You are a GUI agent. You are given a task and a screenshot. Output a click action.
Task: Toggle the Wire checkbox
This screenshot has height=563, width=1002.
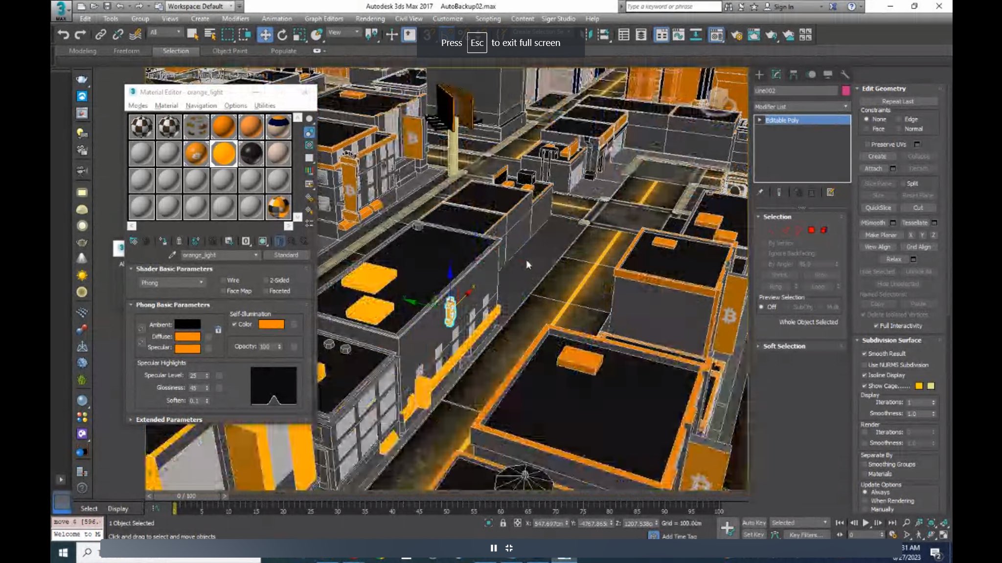223,281
